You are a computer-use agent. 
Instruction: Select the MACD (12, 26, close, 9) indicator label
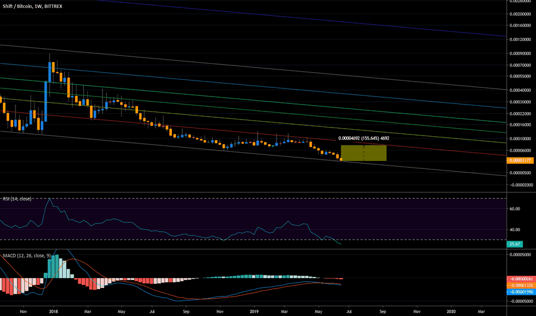coord(27,256)
